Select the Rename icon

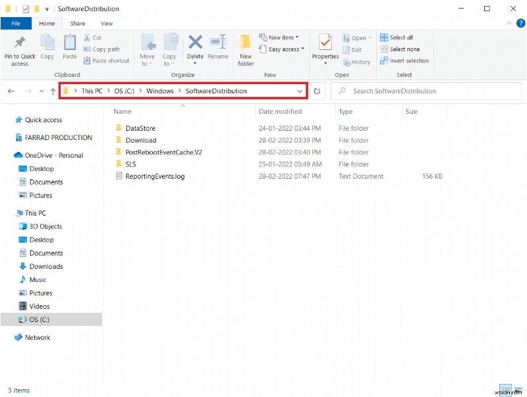coord(217,48)
